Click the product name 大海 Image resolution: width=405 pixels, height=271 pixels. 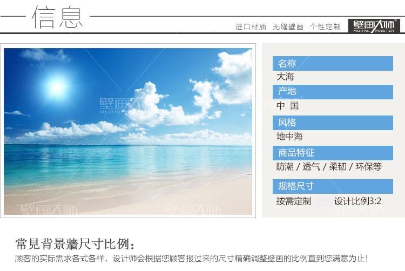tap(285, 77)
